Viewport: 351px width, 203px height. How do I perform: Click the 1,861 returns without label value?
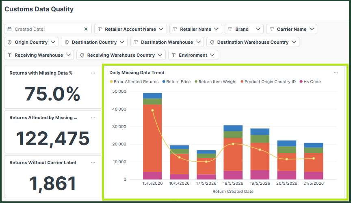click(x=53, y=184)
